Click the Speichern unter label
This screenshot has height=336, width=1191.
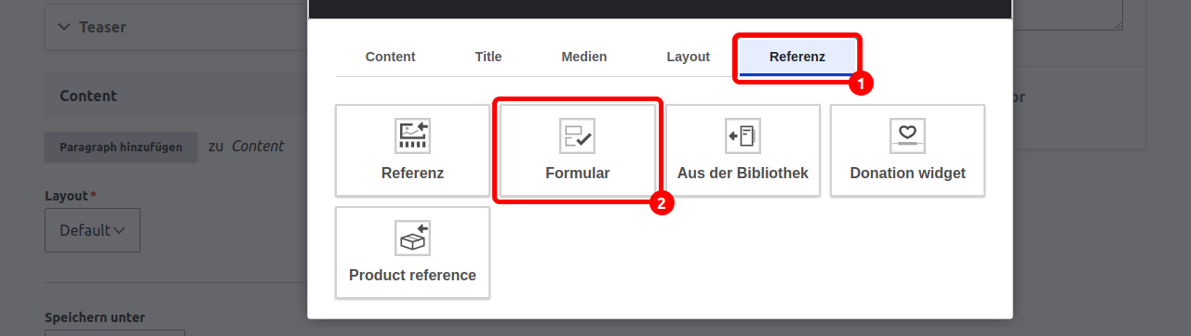[95, 317]
